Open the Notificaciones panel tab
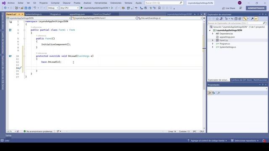 click(x=260, y=80)
